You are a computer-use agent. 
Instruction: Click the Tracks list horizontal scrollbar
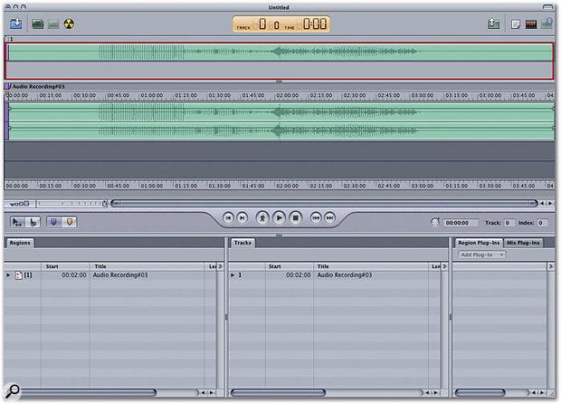[x=278, y=393]
